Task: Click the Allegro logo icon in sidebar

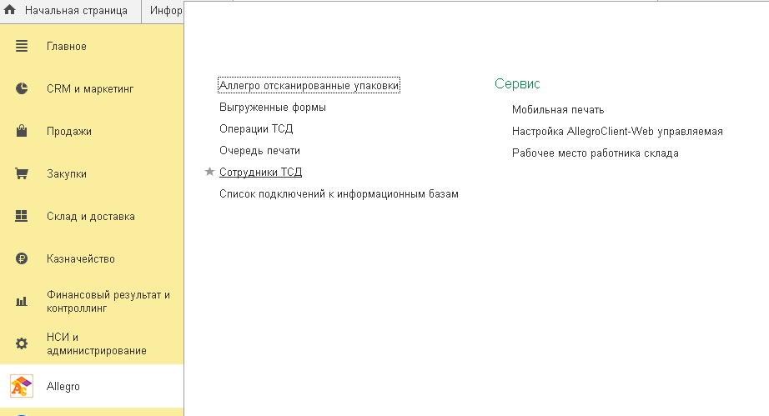Action: 22,386
